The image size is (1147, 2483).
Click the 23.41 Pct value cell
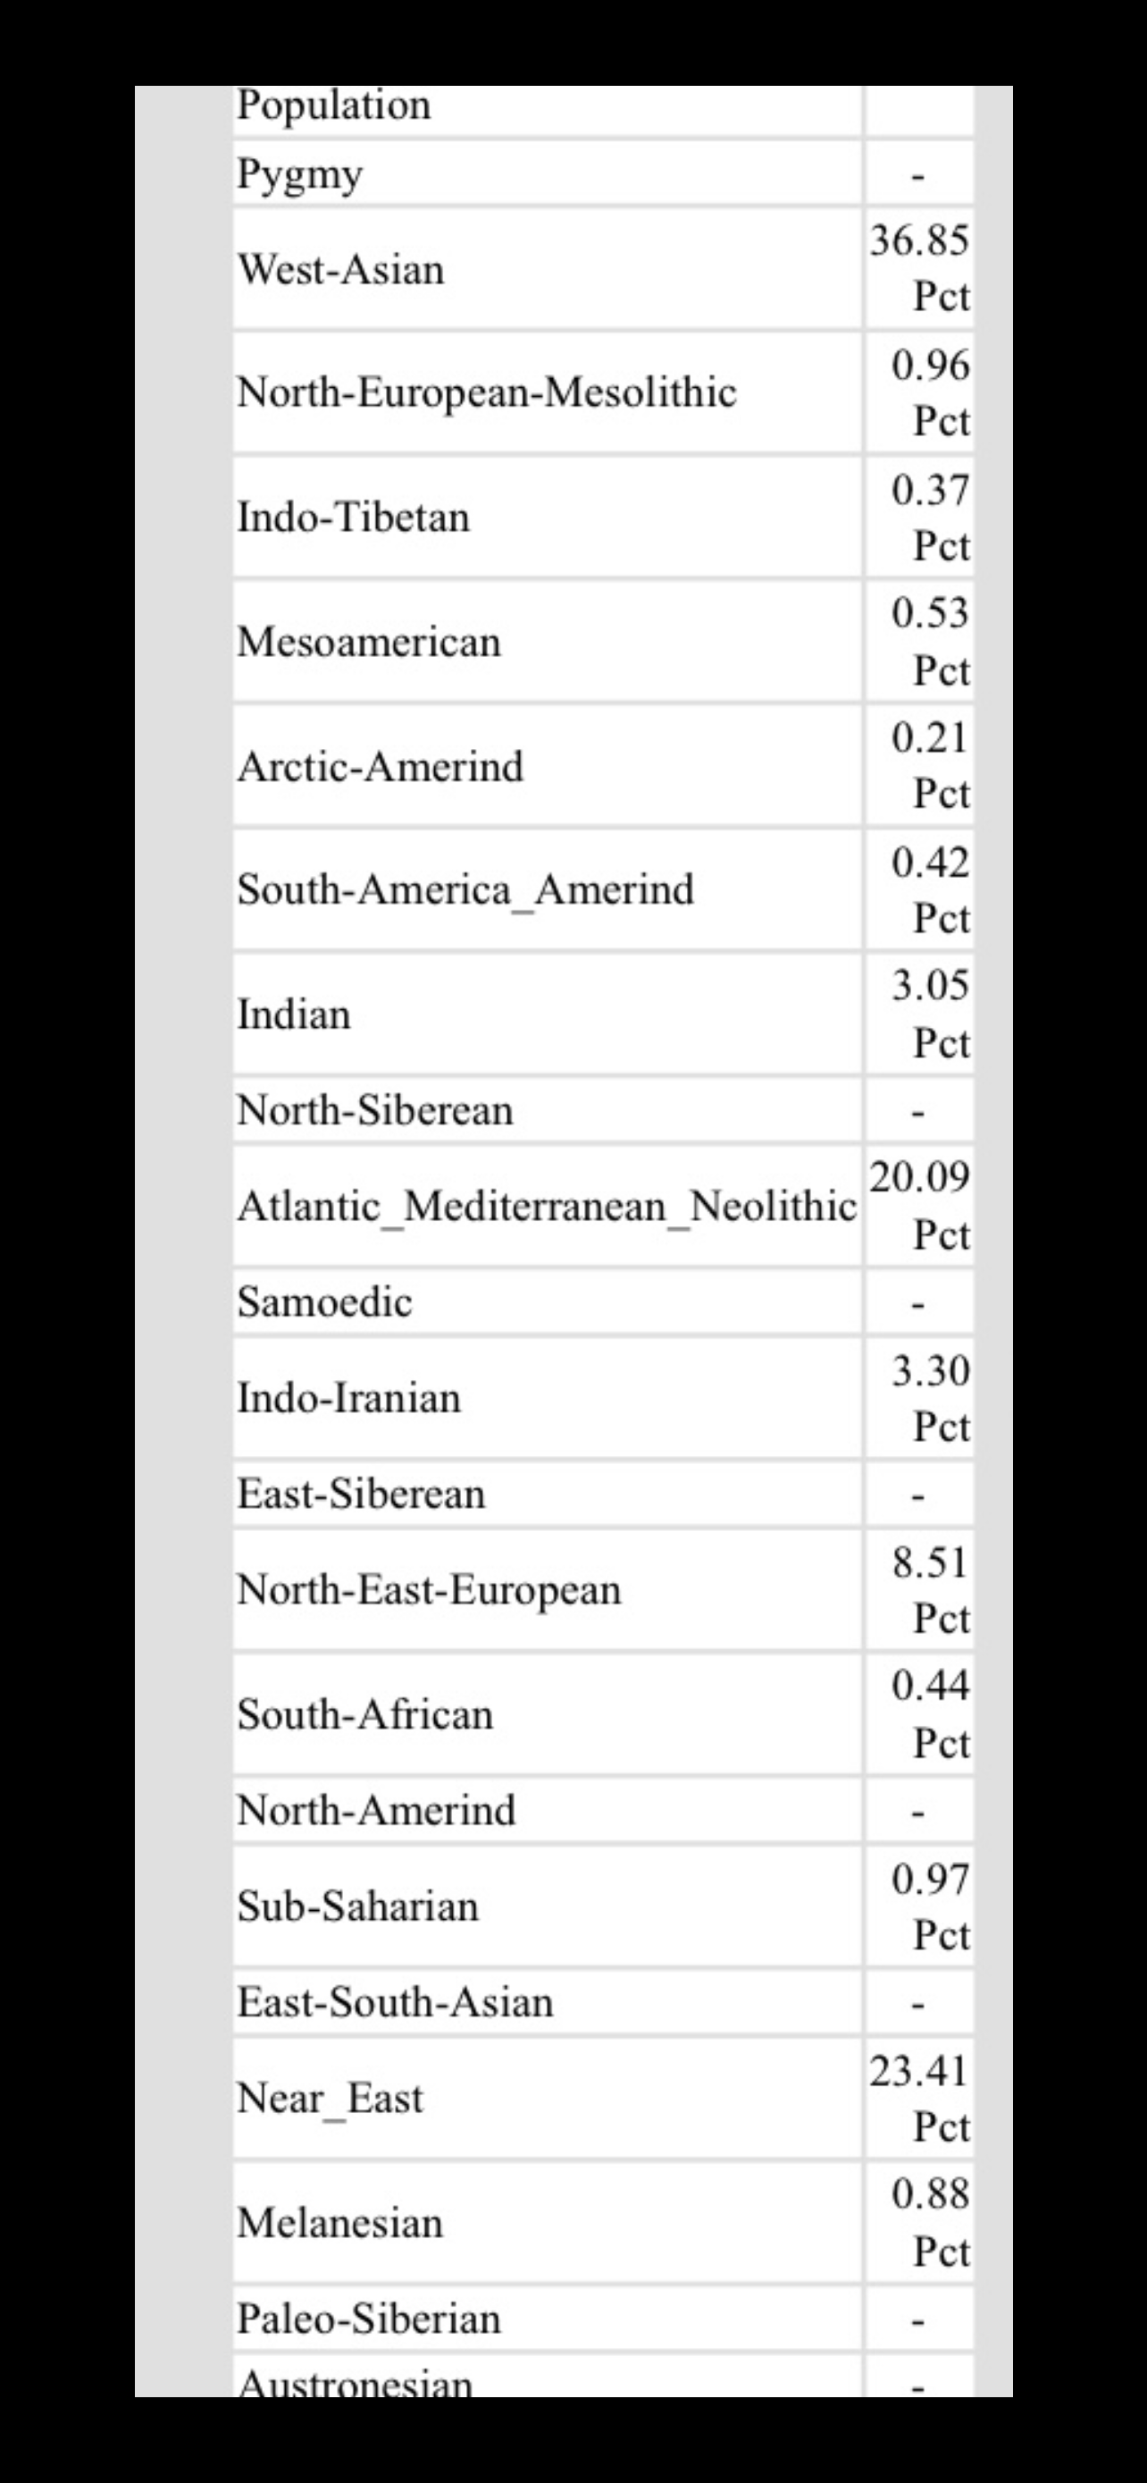tap(918, 2098)
